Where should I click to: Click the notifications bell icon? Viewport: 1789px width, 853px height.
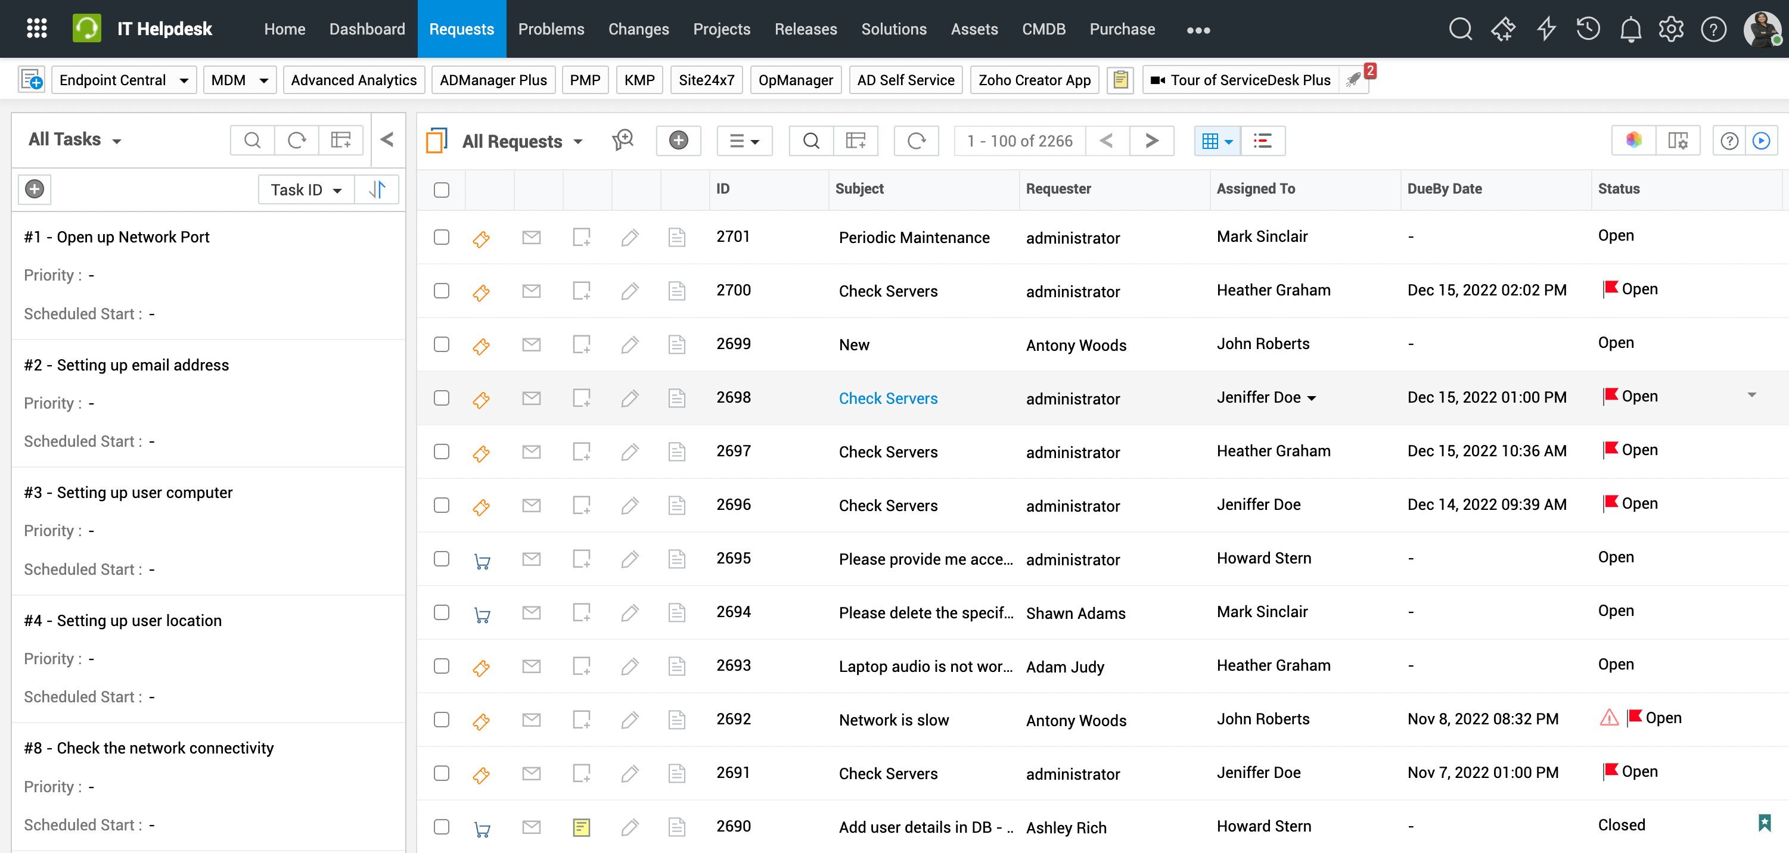click(1630, 29)
